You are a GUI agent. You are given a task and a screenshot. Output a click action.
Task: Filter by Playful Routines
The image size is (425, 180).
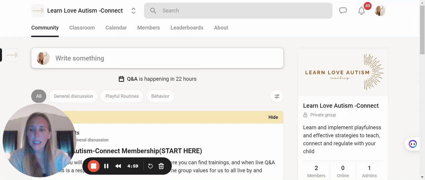[122, 96]
